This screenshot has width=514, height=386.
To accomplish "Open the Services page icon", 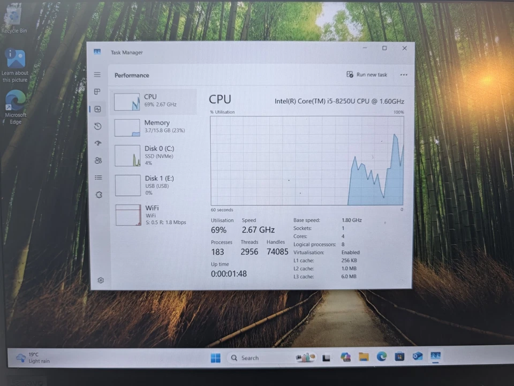I will tap(99, 195).
